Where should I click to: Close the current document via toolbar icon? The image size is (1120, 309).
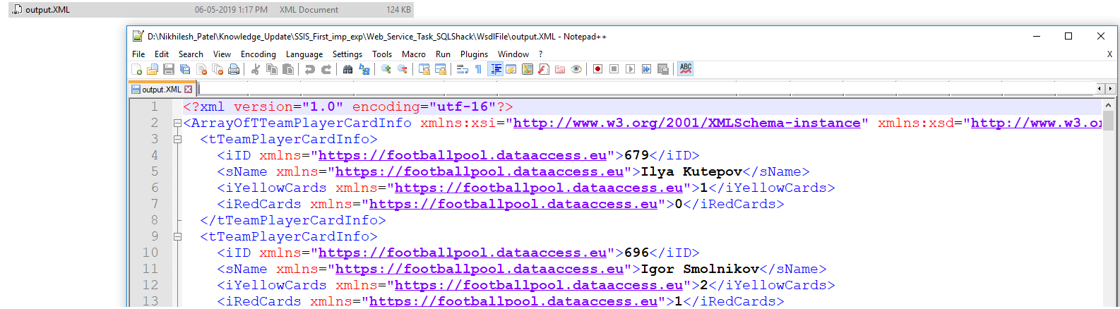tap(202, 69)
